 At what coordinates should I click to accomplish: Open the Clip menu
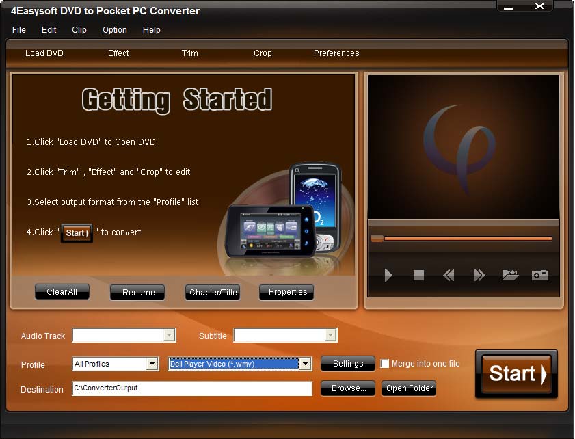(79, 30)
